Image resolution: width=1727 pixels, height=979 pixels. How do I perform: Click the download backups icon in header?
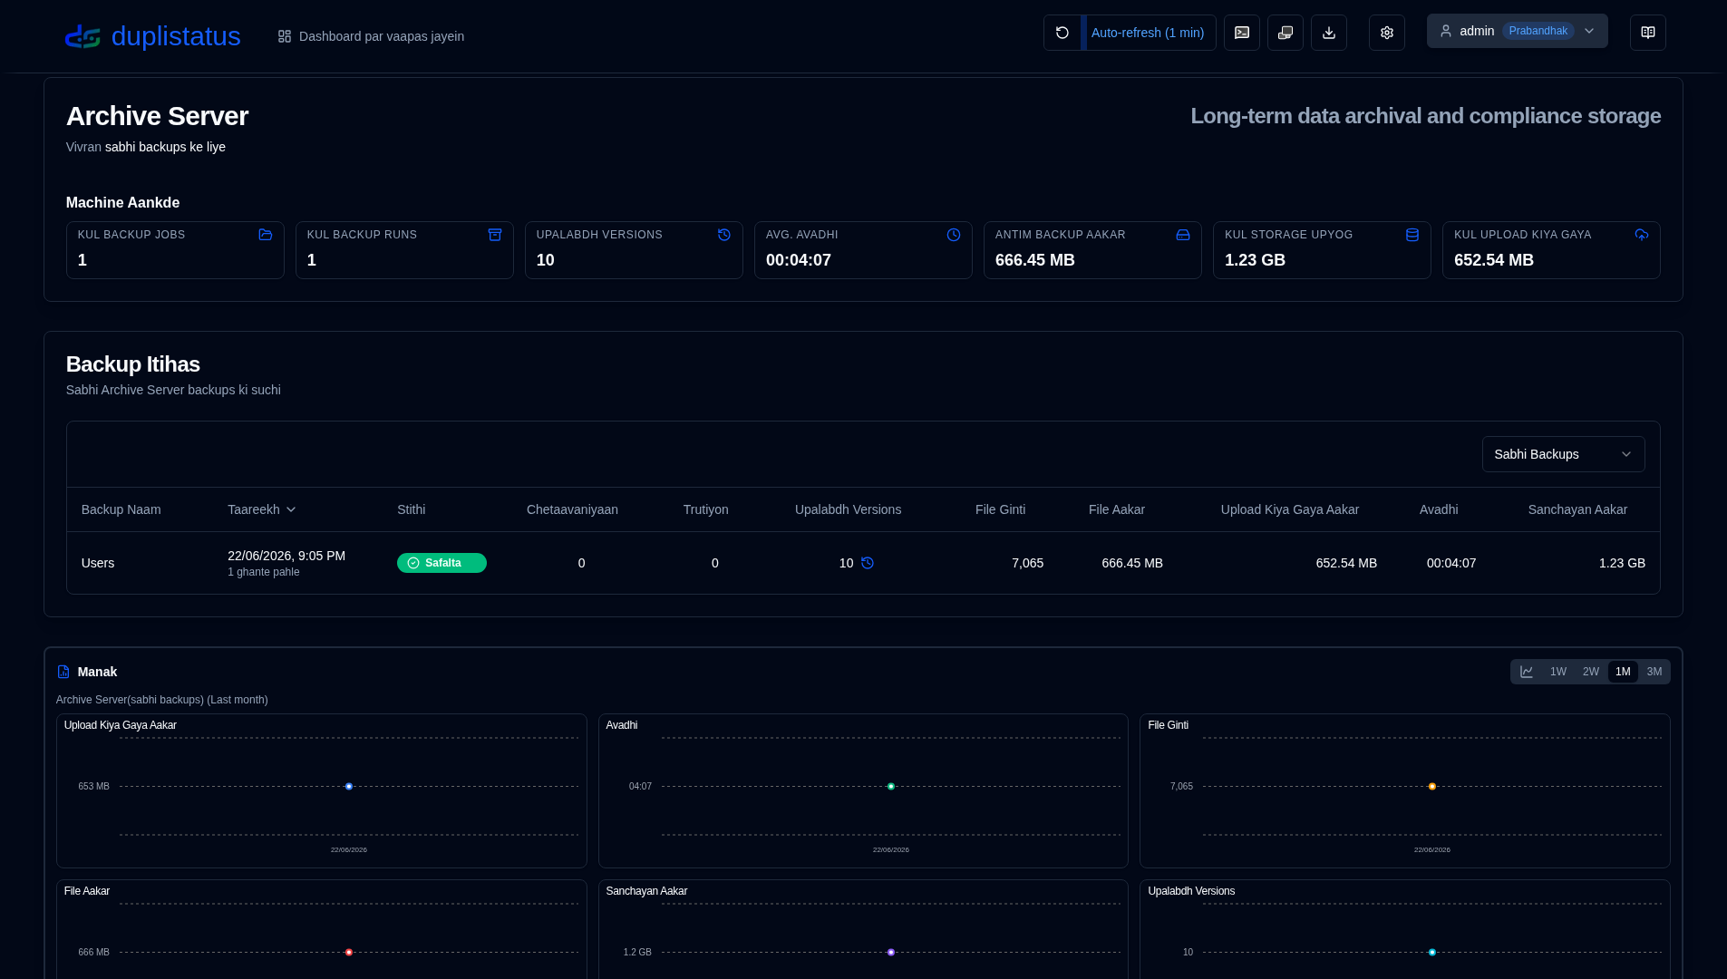pyautogui.click(x=1329, y=33)
